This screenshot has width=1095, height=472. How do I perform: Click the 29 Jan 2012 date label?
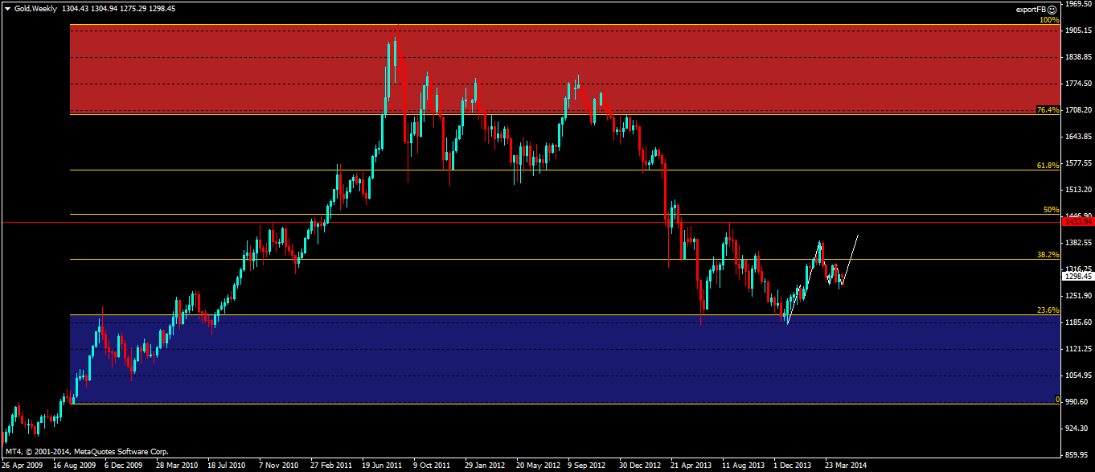tap(486, 466)
